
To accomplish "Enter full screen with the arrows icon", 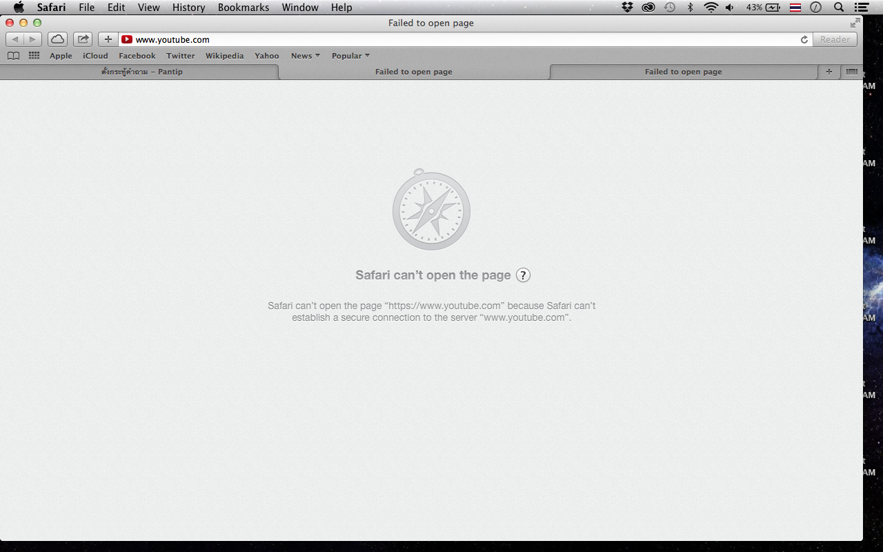I will coord(855,23).
